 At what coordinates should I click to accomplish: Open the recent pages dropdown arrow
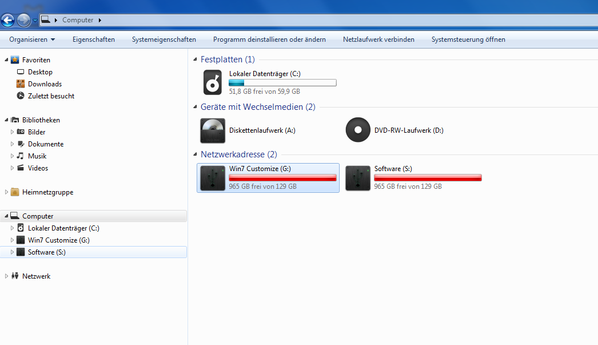pyautogui.click(x=35, y=21)
